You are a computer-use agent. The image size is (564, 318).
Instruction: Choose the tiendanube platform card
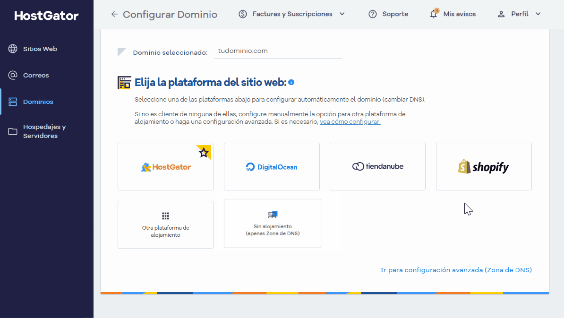click(x=378, y=166)
